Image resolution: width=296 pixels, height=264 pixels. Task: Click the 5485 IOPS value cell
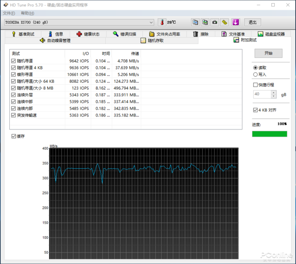(79, 109)
